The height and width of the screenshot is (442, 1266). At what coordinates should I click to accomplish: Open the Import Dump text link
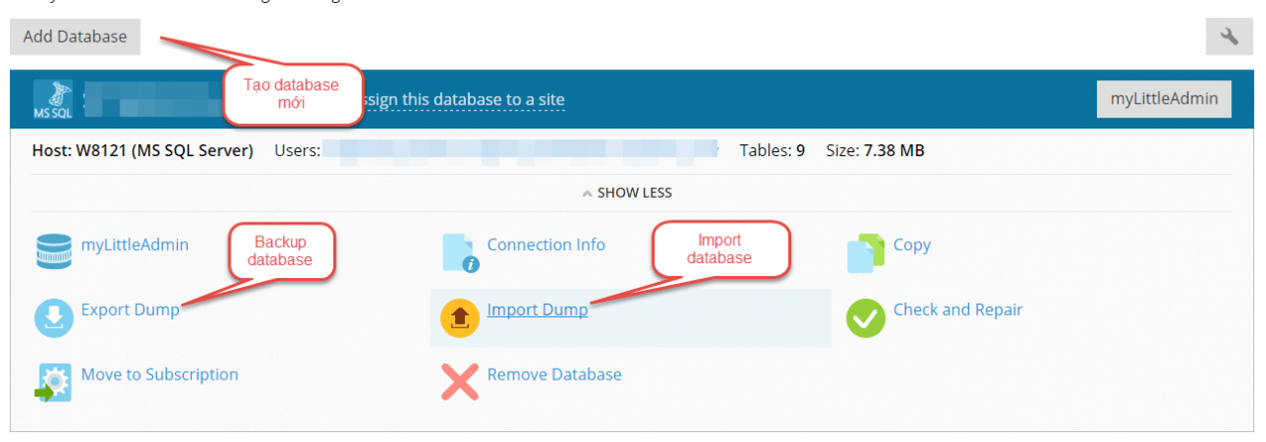[x=537, y=309]
